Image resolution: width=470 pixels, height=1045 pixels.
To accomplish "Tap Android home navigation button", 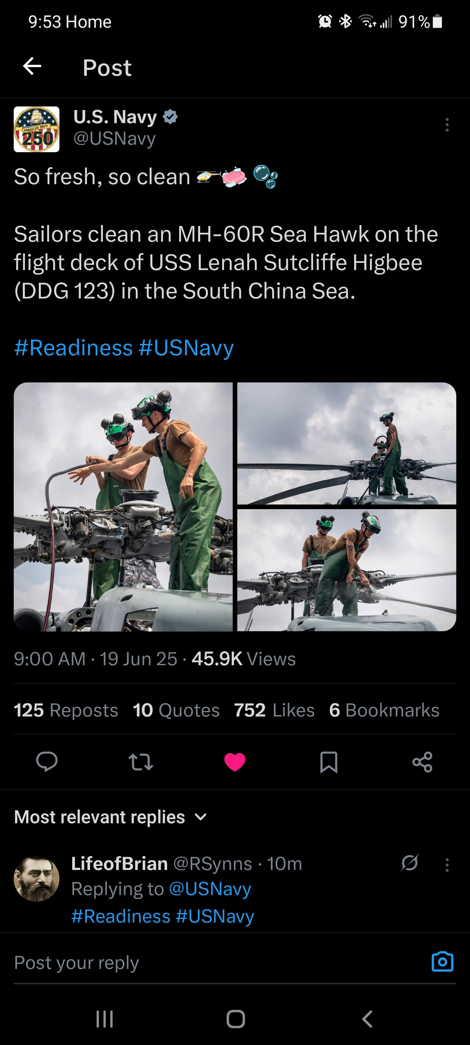I will click(x=236, y=1019).
